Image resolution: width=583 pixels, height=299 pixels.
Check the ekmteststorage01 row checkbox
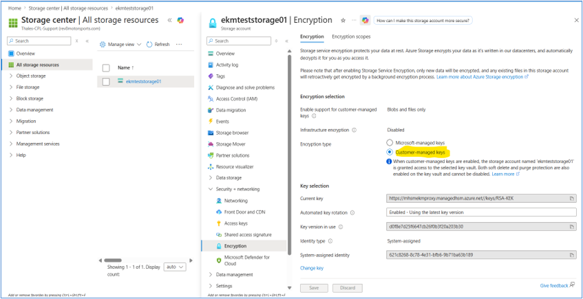[x=106, y=82]
